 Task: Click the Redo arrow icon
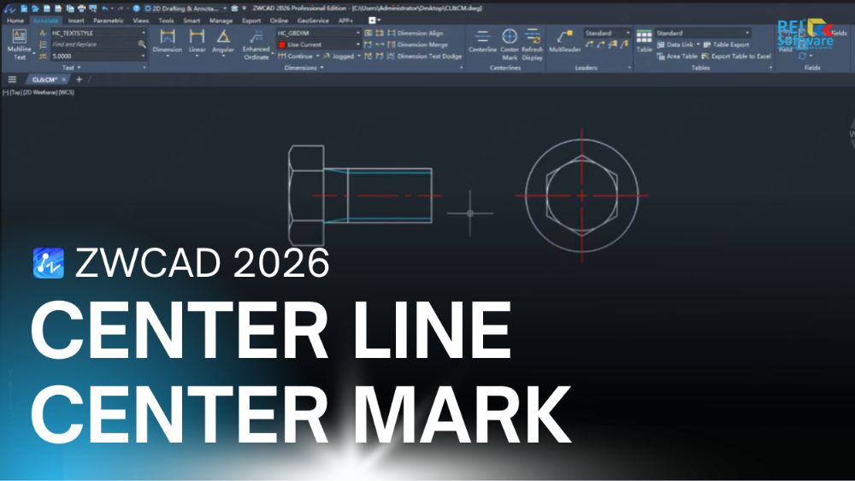(x=120, y=9)
